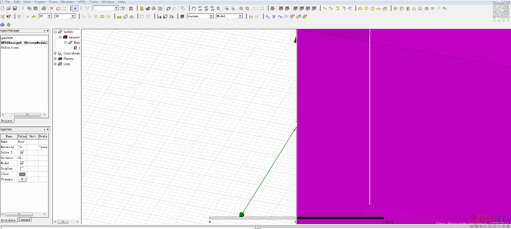Screen dimensions: 511x229
Task: Select the Draw Spline tool
Action: (331, 9)
